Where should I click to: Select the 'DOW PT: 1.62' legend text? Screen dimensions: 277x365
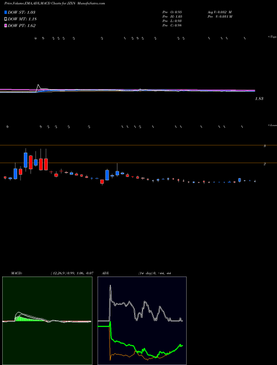22,26
